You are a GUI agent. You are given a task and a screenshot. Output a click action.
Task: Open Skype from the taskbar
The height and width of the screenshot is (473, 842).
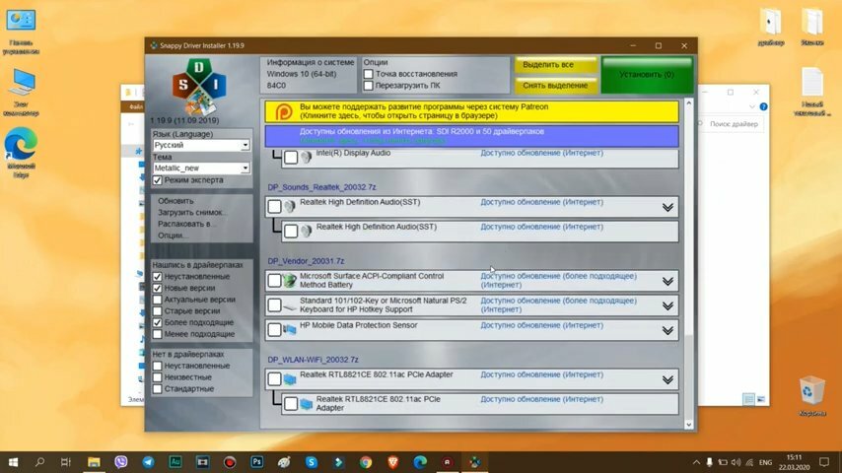(x=311, y=462)
